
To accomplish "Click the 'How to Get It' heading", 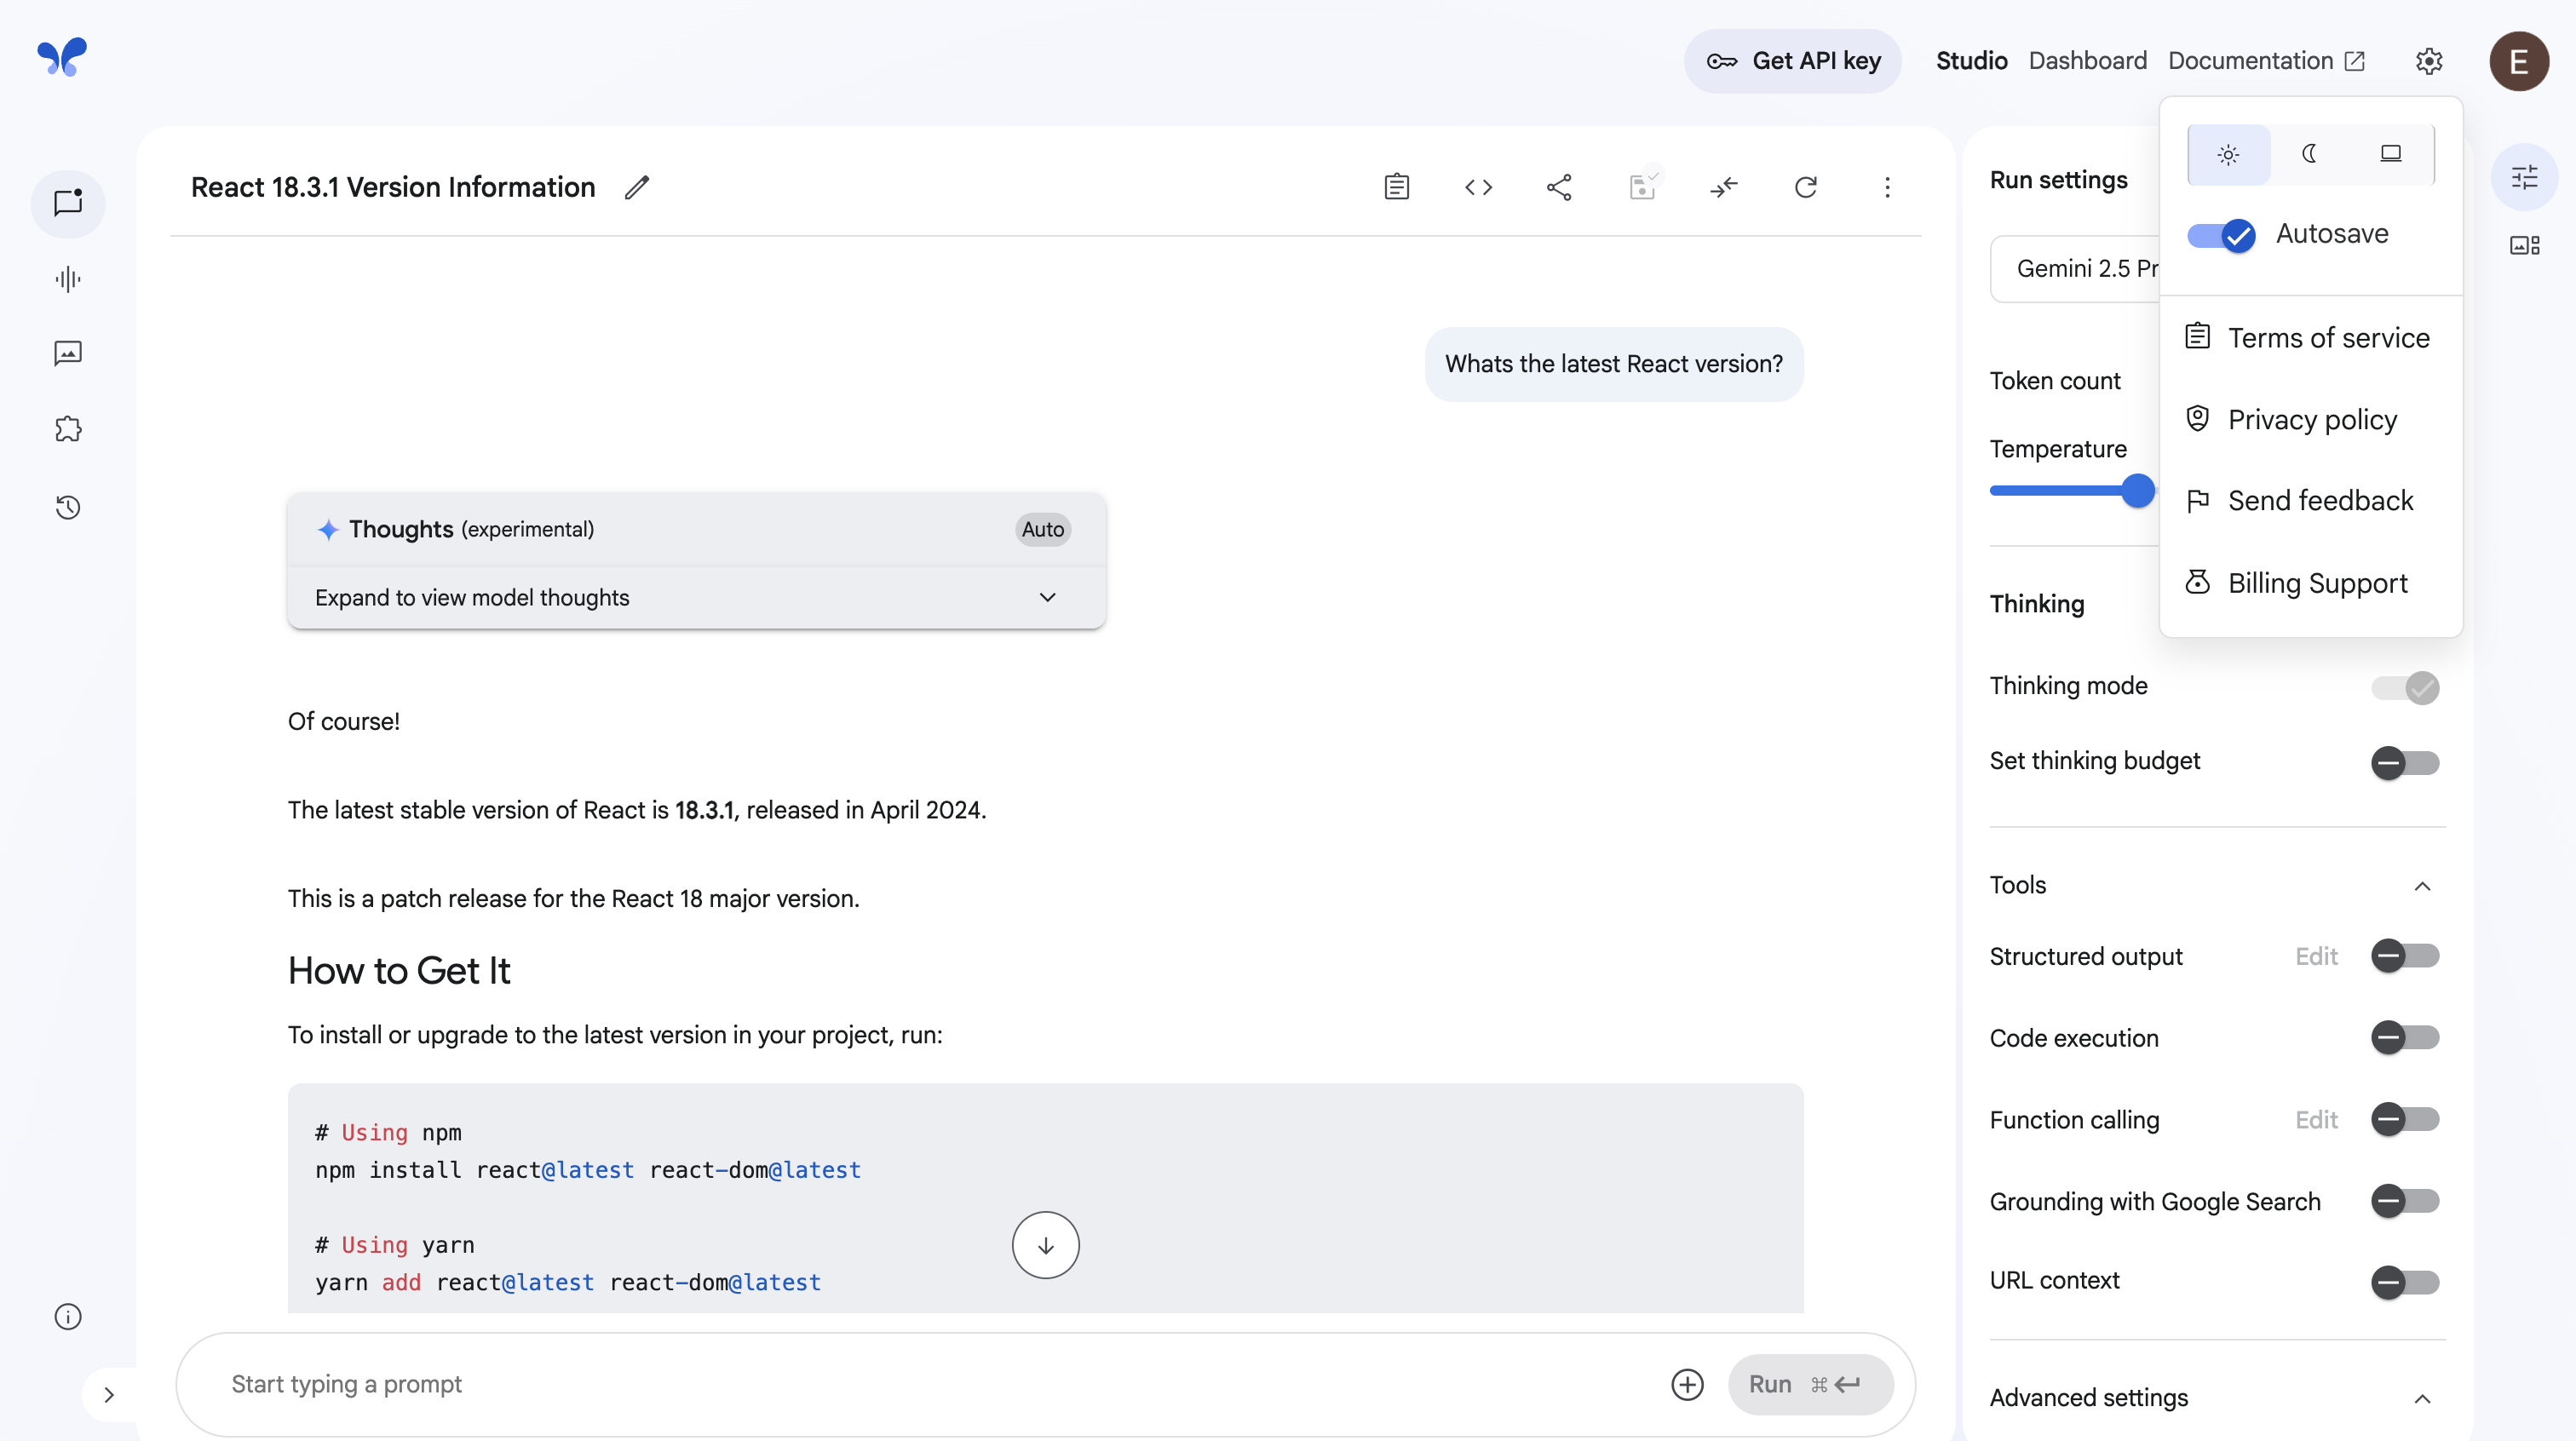I will 399,971.
